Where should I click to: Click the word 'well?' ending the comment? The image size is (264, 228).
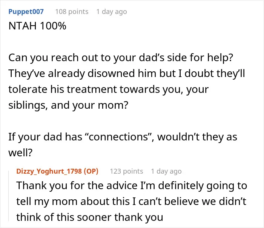point(20,153)
